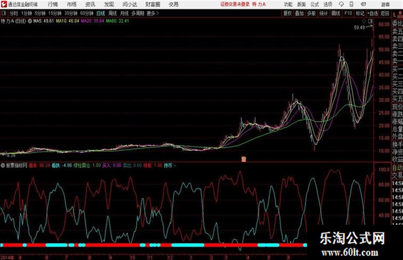The image size is (403, 260).
Task: Open the 版面 menu
Action: 302,4
